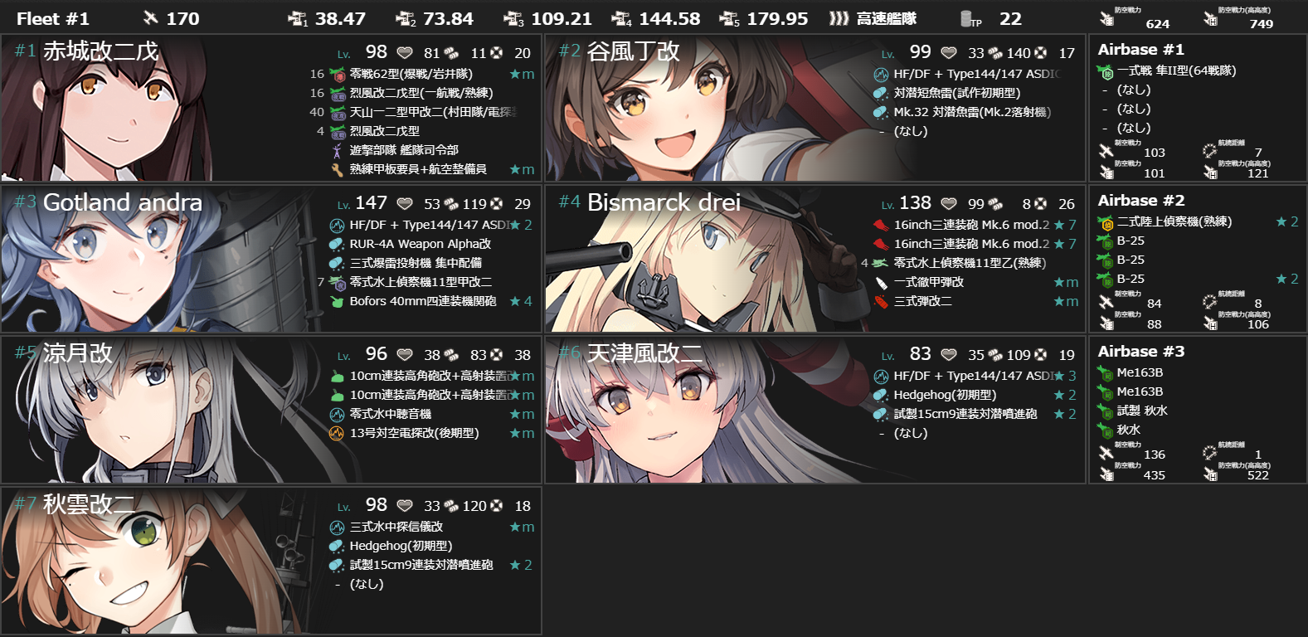The image size is (1308, 637).
Task: Click the red main gun icon of first 16inch三連装砲
Action: (x=881, y=225)
